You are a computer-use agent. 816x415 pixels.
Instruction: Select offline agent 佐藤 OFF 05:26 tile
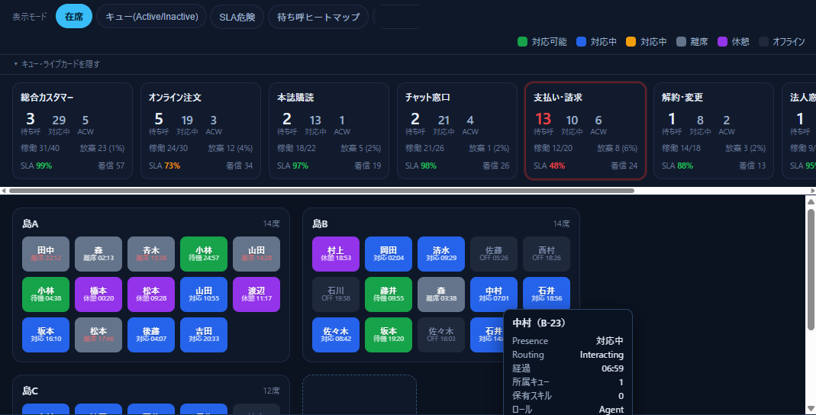pos(494,254)
